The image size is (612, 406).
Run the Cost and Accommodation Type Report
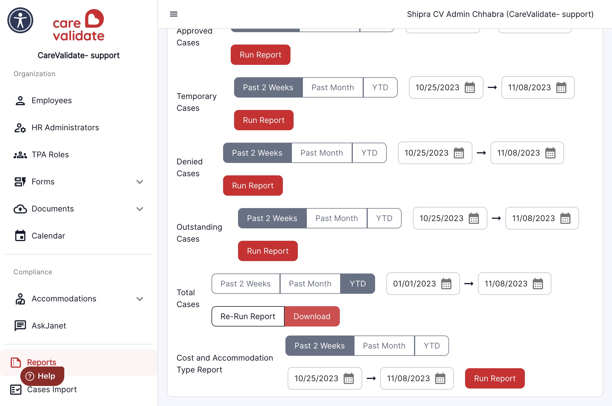495,378
